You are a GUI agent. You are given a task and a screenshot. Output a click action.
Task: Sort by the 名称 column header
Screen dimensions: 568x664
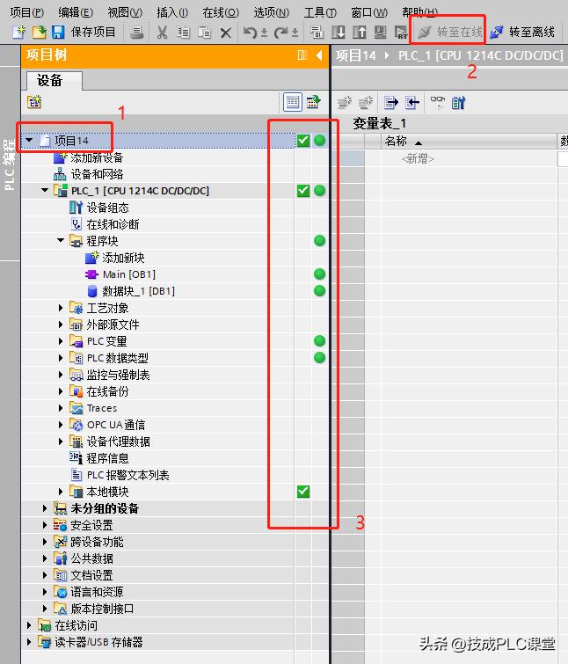469,141
